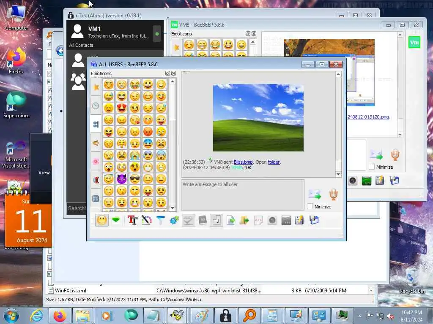
Task: Click the round camera icon in VM8 toolbar
Action: [x=353, y=181]
